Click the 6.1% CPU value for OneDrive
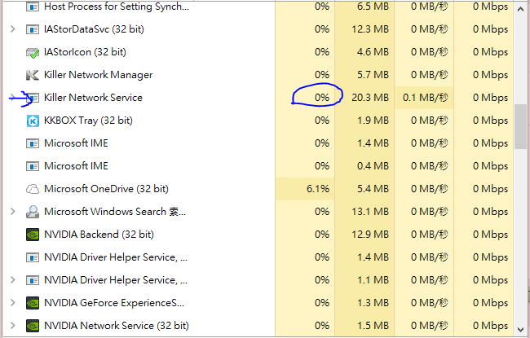530x338 pixels. (x=317, y=189)
